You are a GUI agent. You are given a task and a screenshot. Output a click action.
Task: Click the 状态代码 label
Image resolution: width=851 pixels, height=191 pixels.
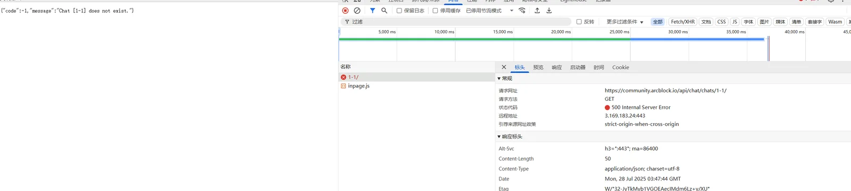(508, 108)
